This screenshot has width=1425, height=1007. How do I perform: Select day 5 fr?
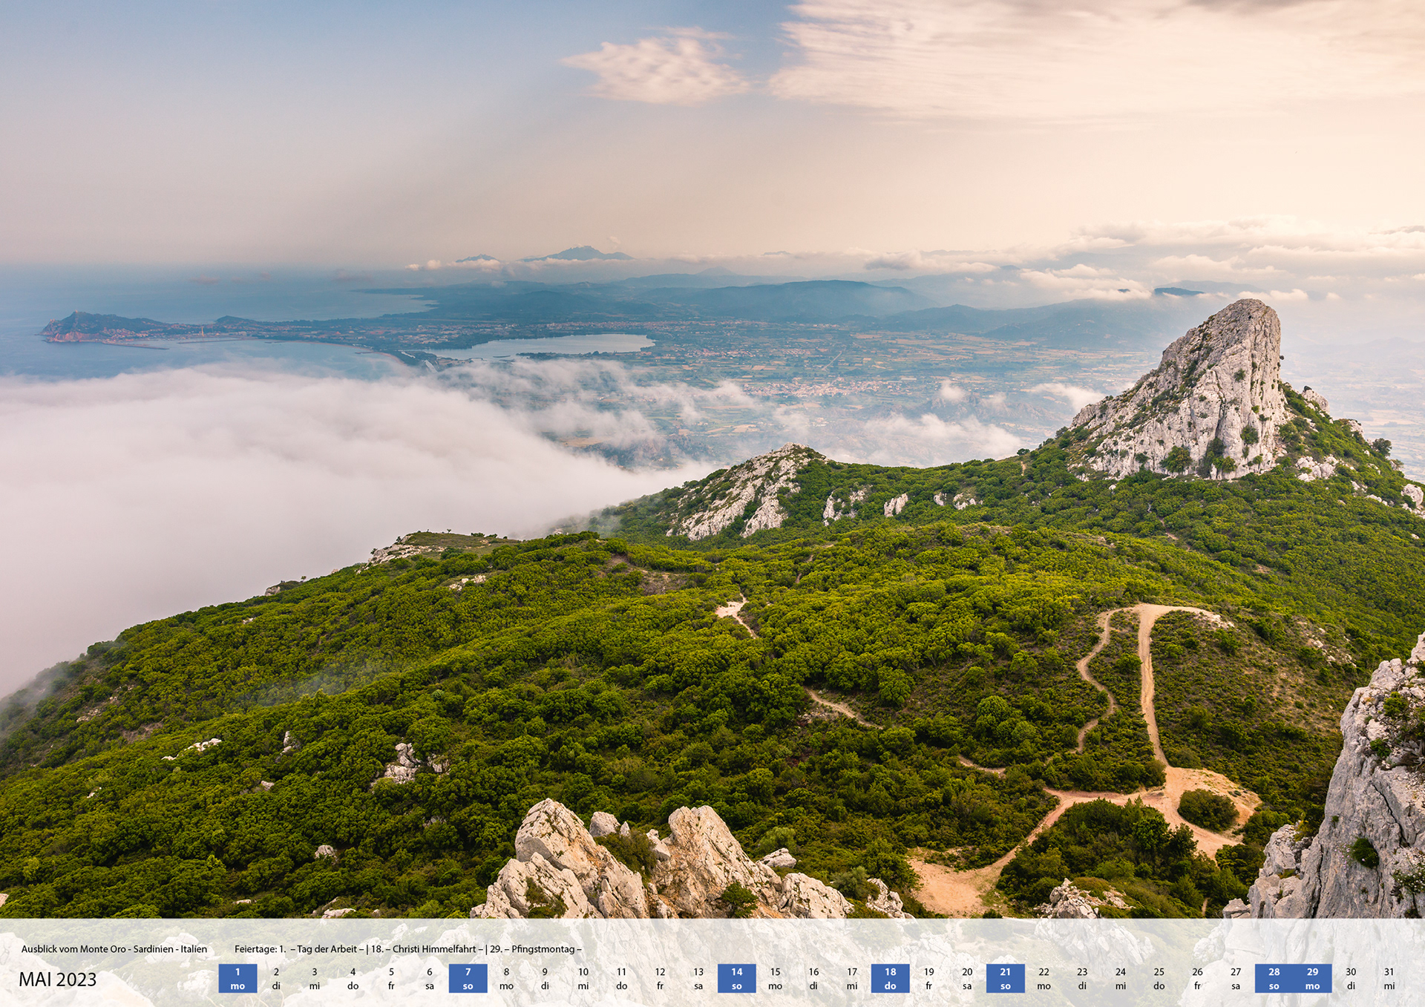pyautogui.click(x=391, y=978)
